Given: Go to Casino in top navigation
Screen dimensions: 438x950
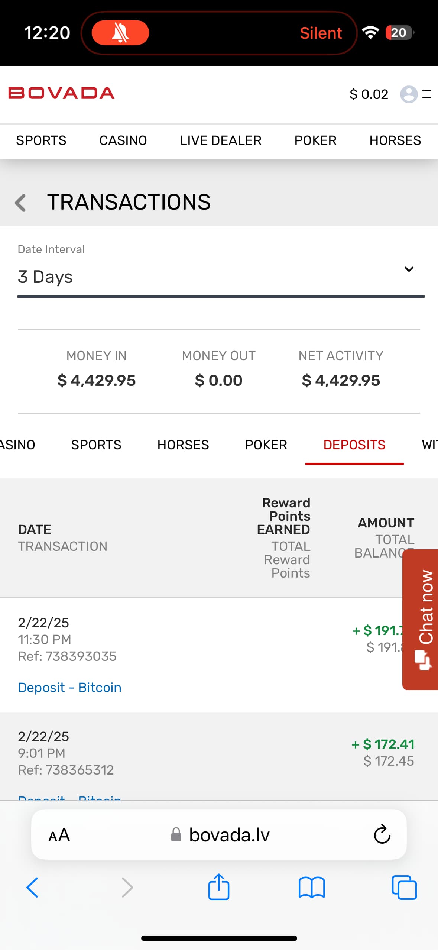Looking at the screenshot, I should pyautogui.click(x=123, y=140).
